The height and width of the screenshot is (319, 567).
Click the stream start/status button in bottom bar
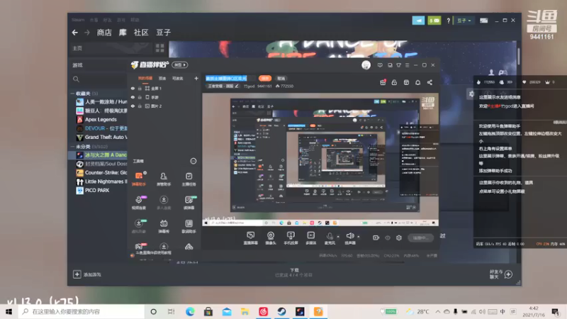click(x=420, y=237)
